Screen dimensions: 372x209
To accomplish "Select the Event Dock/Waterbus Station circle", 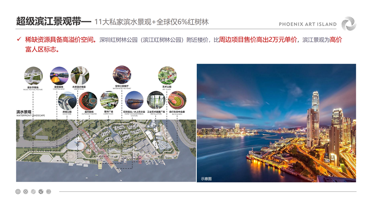I will point(133,100).
